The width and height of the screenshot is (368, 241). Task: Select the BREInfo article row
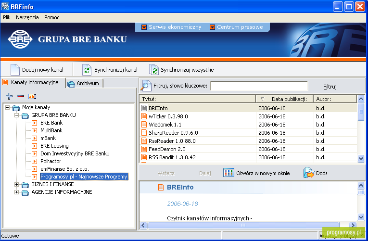click(x=248, y=108)
